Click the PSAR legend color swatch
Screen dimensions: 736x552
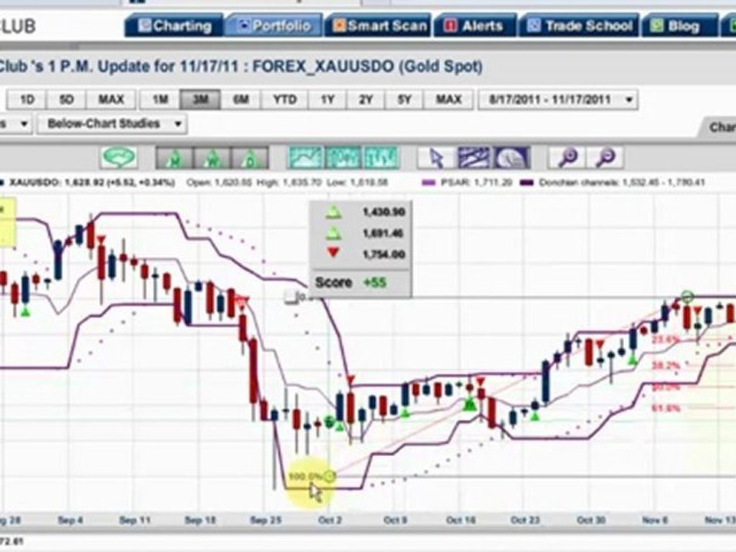tap(429, 183)
